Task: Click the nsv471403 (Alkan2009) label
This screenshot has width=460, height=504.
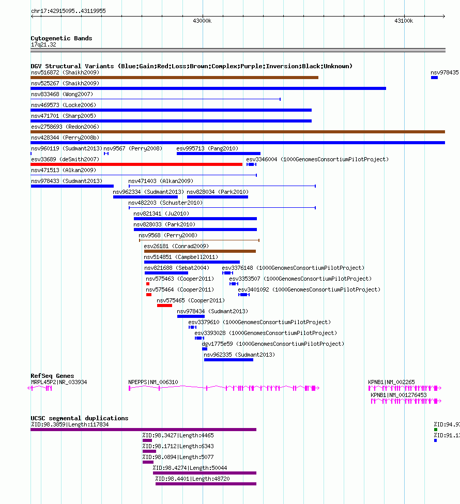Action: coord(161,181)
